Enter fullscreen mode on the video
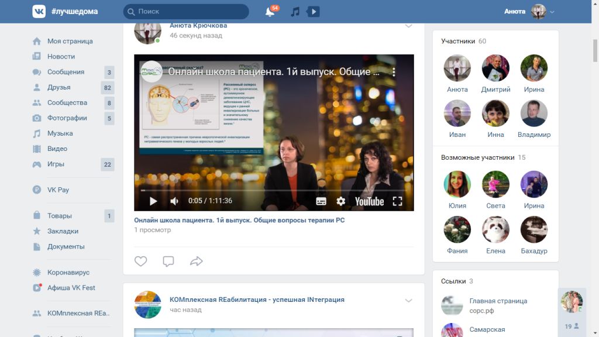Screen dimensions: 599x337 click(397, 201)
